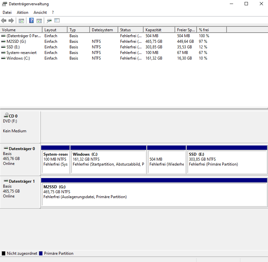Sort by the Freier Sp... column header
268x262 pixels.
186,30
